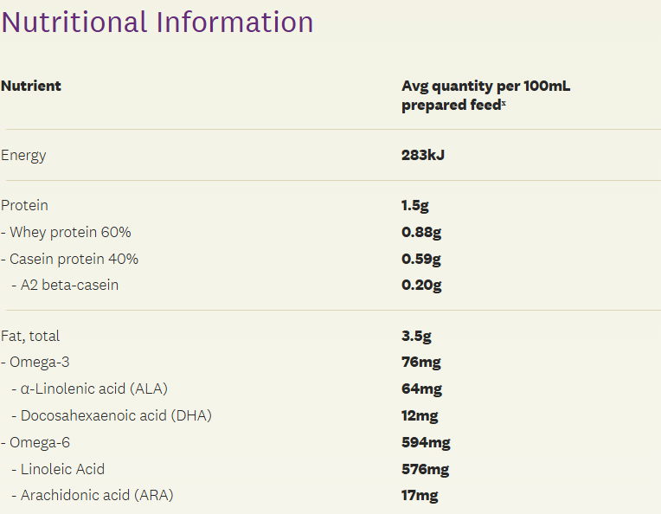
Task: Click the 'Avg quantity per 100mL' column header
Action: coord(485,86)
